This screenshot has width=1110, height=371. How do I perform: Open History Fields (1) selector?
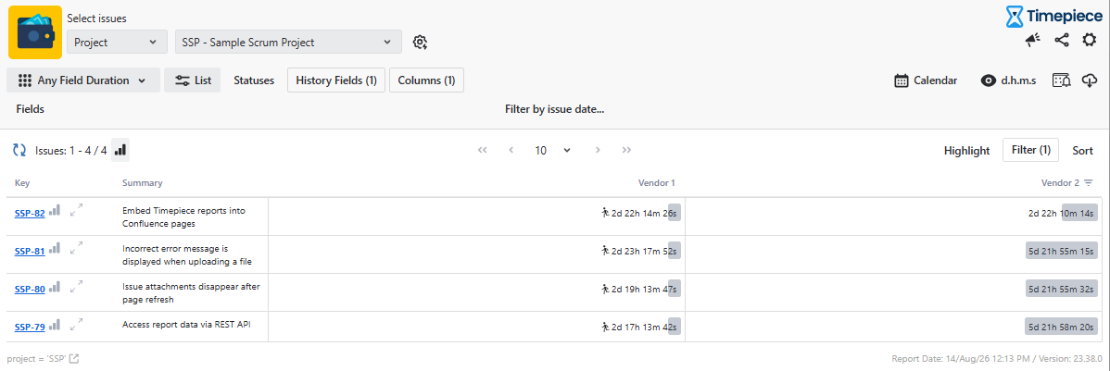click(336, 80)
